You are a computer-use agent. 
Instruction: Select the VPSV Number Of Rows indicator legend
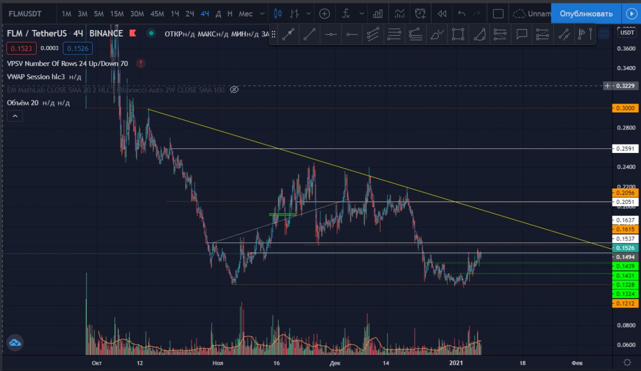click(x=68, y=63)
